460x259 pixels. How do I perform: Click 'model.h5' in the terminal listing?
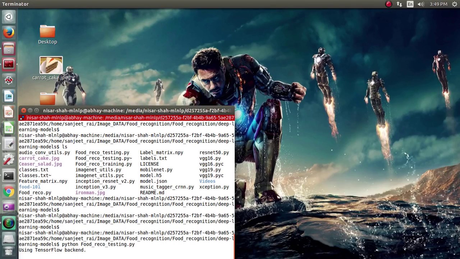click(151, 176)
